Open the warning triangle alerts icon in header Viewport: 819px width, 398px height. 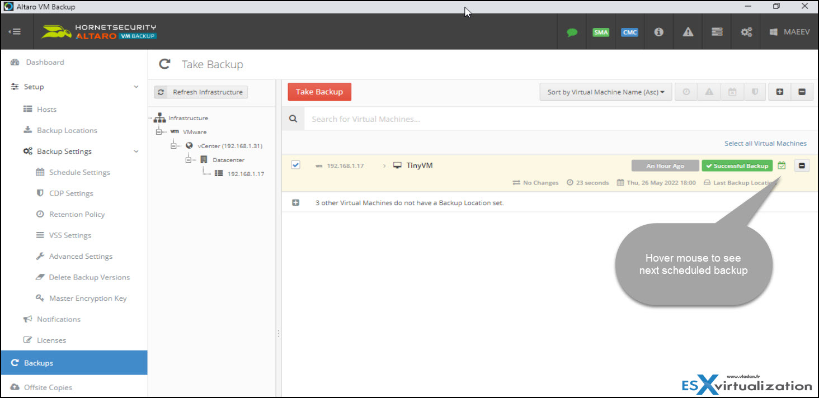[688, 32]
